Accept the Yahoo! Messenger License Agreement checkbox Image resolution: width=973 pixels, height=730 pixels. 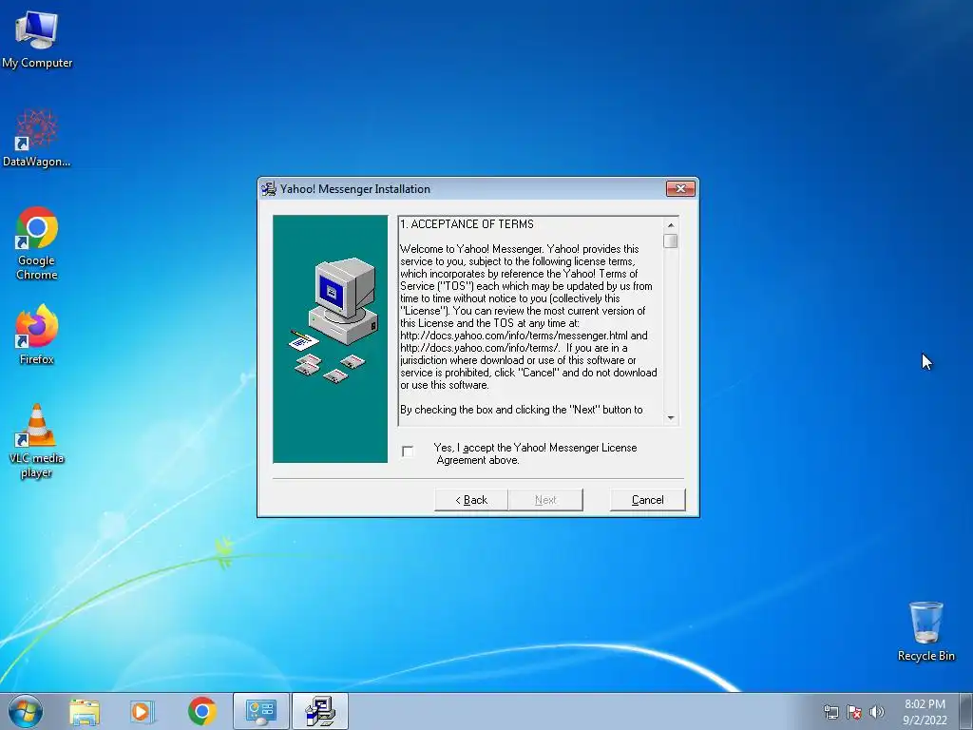(x=407, y=451)
